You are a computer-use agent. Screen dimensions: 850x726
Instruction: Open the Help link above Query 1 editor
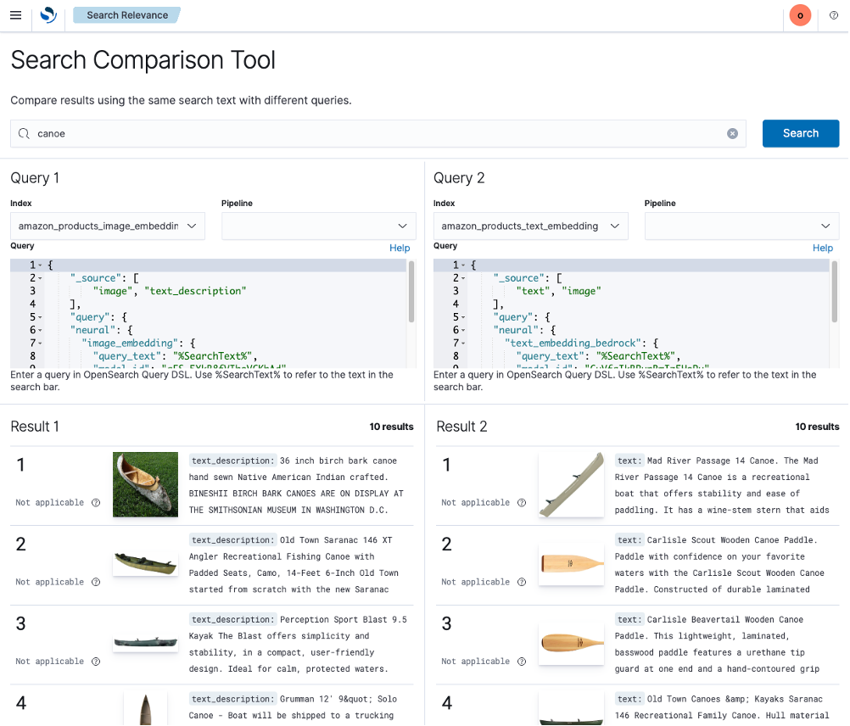tap(400, 248)
